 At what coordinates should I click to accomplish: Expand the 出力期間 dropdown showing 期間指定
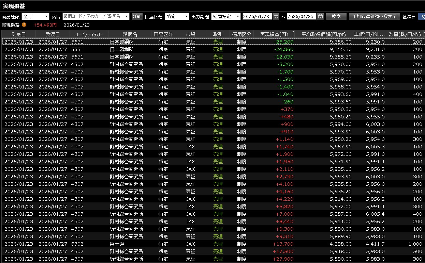pyautogui.click(x=238, y=16)
